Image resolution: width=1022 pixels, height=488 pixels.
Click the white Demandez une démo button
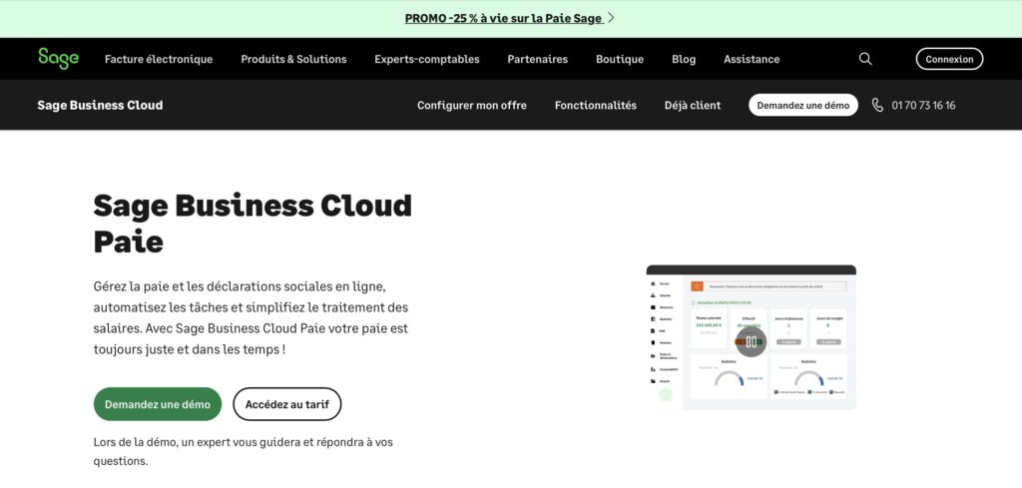pyautogui.click(x=803, y=105)
